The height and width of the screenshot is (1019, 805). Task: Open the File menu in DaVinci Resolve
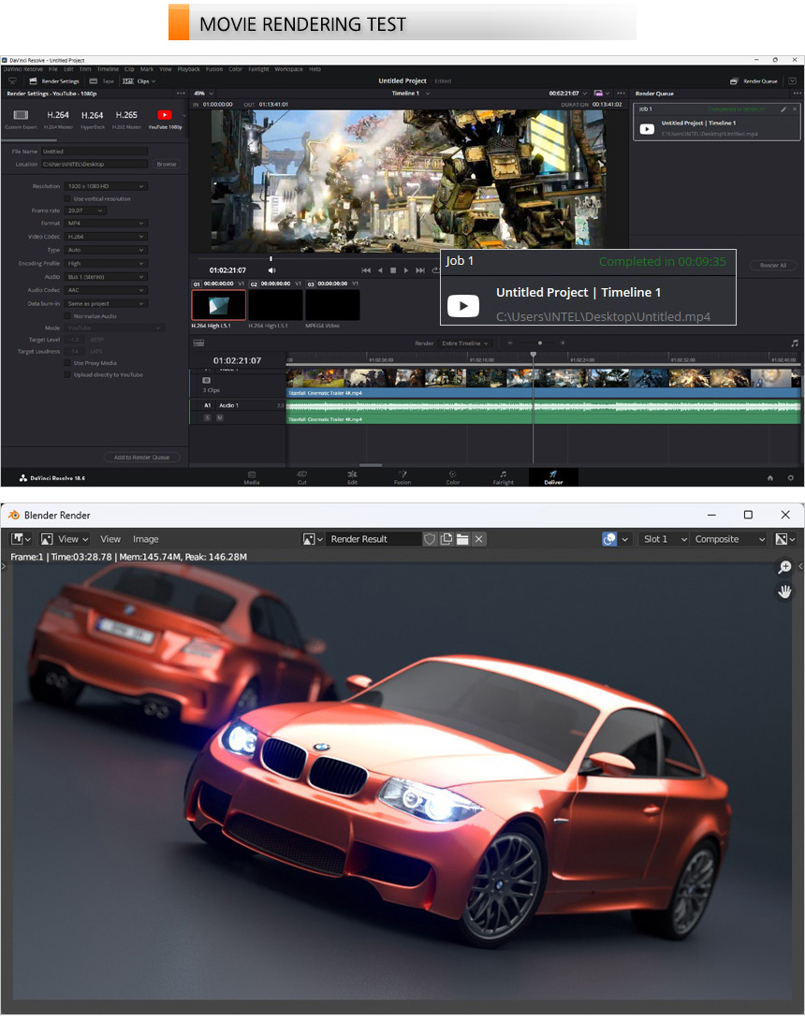click(53, 69)
